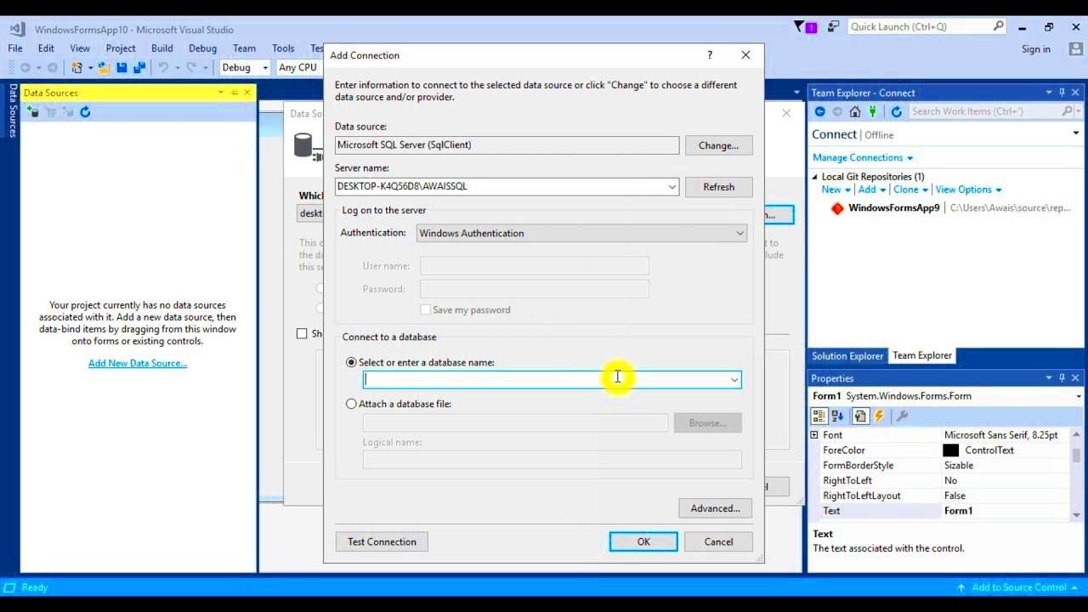
Task: Click the Sign in link
Action: [x=1036, y=49]
